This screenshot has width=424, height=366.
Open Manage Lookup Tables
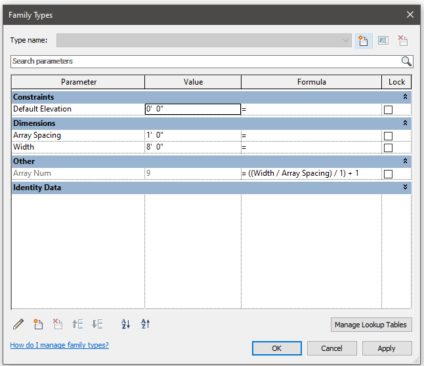(x=371, y=325)
